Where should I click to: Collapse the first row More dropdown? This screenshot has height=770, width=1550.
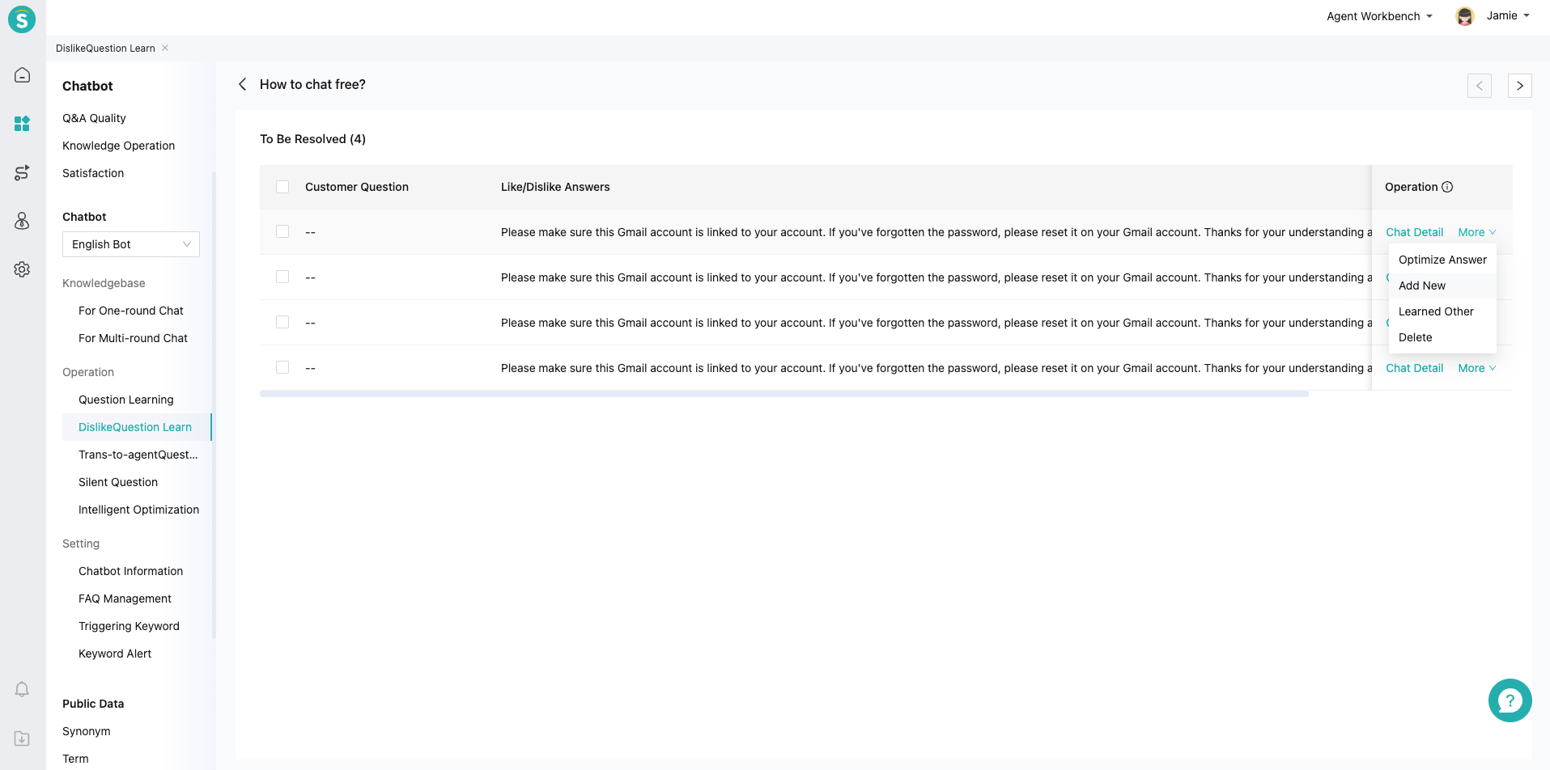coord(1477,232)
